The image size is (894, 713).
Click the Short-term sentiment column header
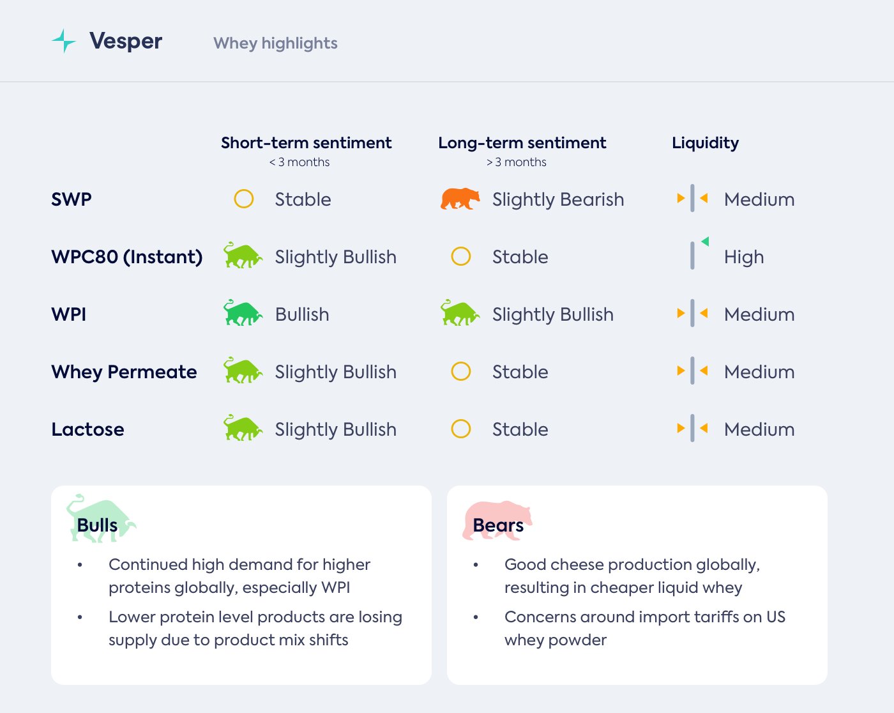pyautogui.click(x=306, y=142)
